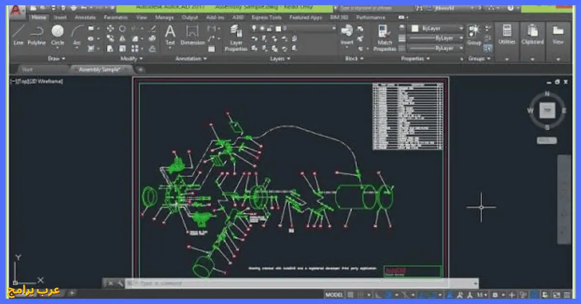The height and width of the screenshot is (304, 581).
Task: Expand the Properties panel dropdown
Action: click(416, 59)
